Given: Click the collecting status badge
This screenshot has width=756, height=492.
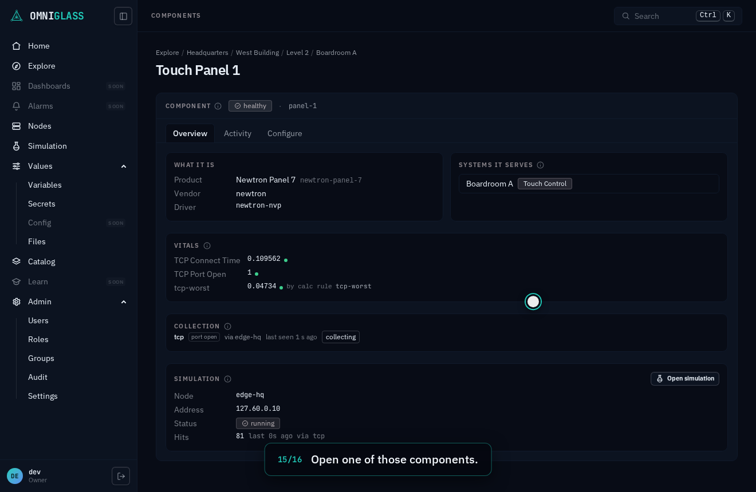Looking at the screenshot, I should coord(341,337).
